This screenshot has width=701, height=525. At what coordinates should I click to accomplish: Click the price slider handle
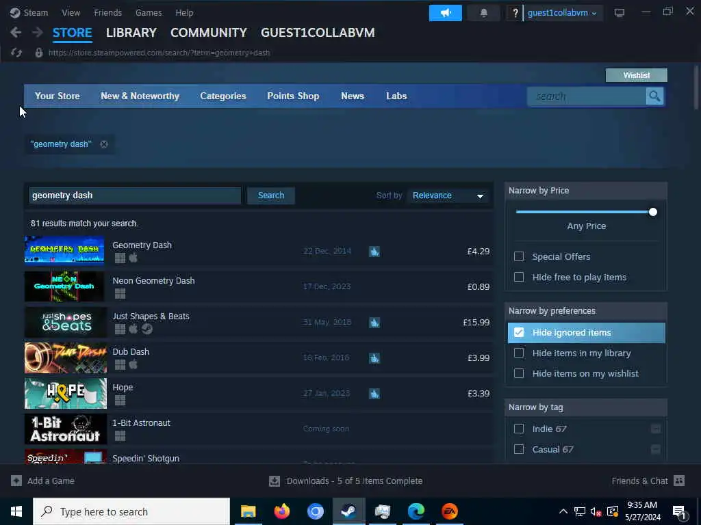652,212
